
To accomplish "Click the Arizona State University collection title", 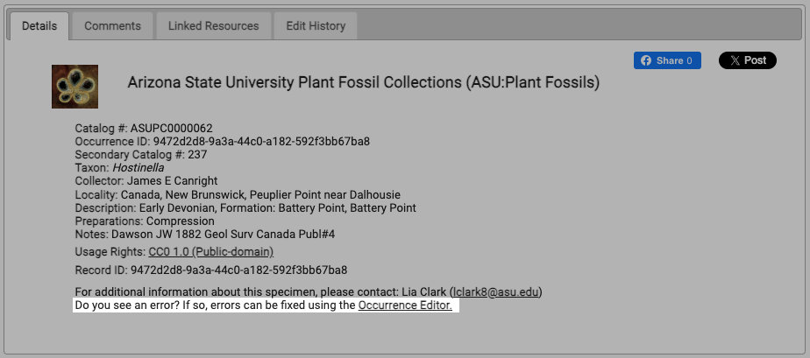I will tap(363, 82).
